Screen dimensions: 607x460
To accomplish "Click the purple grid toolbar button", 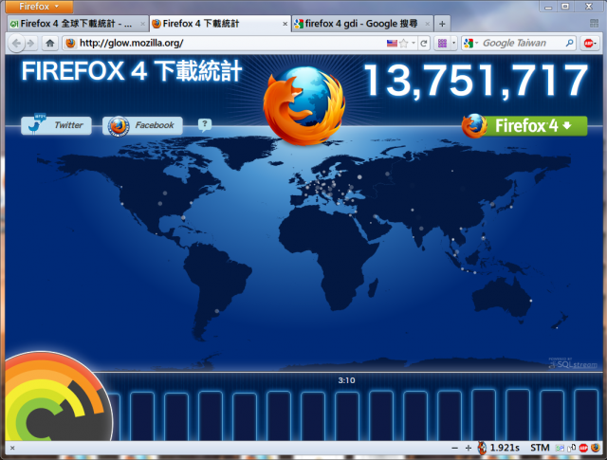I will [x=442, y=43].
